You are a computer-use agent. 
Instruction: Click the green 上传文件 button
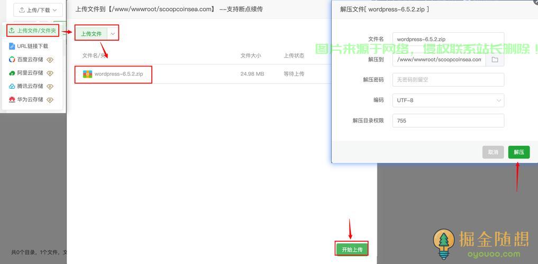92,34
